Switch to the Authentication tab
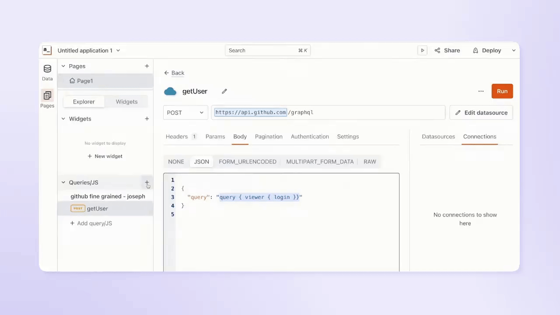 coord(310,136)
